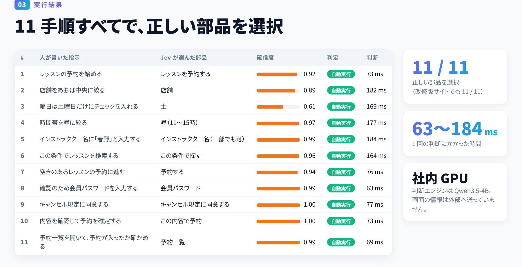
Task: Click the '昼（11〜15時）' part cell
Action: point(180,123)
